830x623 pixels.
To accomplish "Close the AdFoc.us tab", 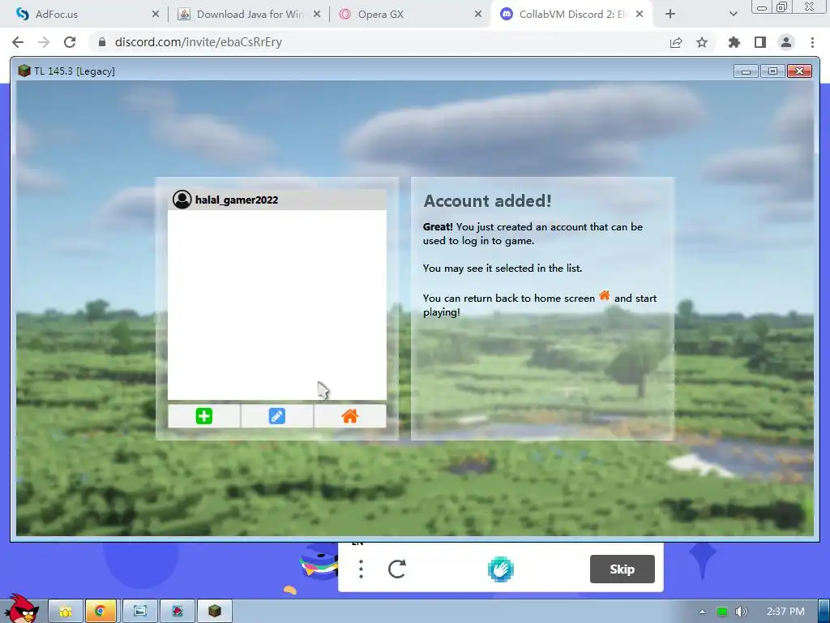I will pos(156,15).
